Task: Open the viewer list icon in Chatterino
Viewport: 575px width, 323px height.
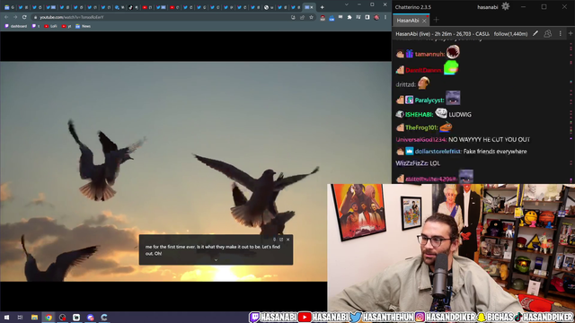Action: pyautogui.click(x=547, y=34)
